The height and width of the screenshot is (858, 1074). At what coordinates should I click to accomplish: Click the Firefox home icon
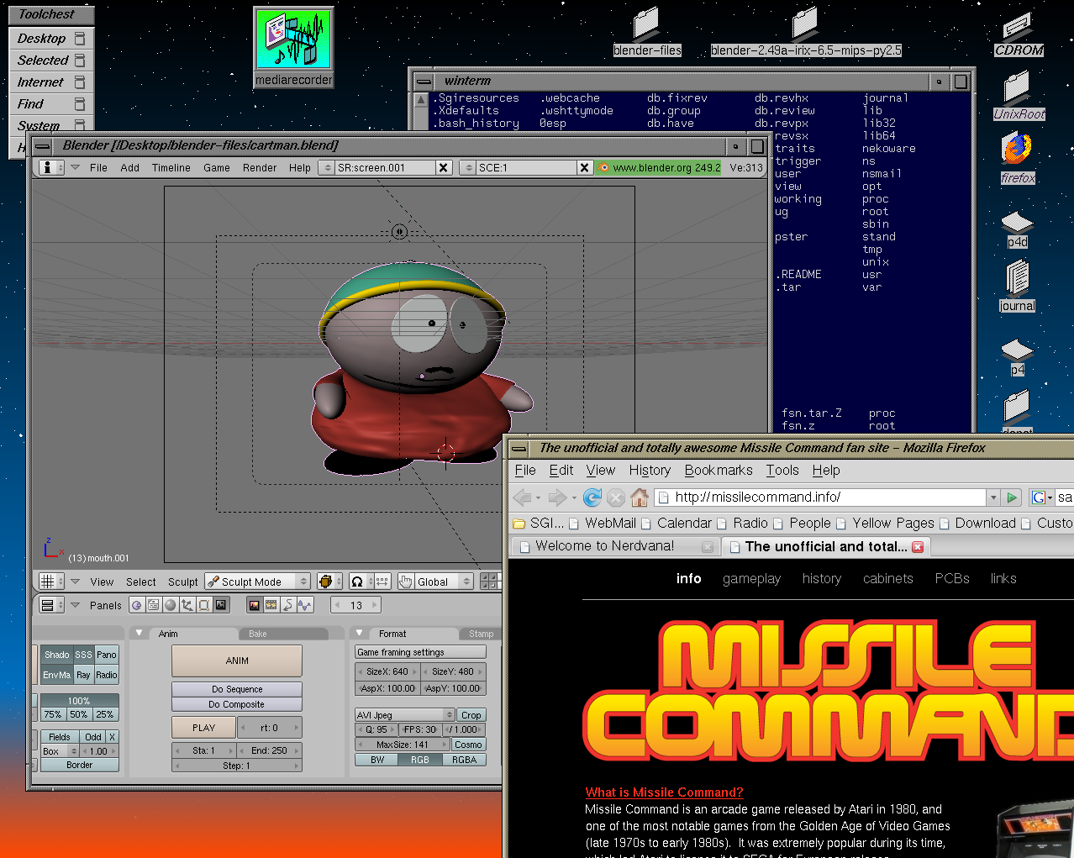640,497
